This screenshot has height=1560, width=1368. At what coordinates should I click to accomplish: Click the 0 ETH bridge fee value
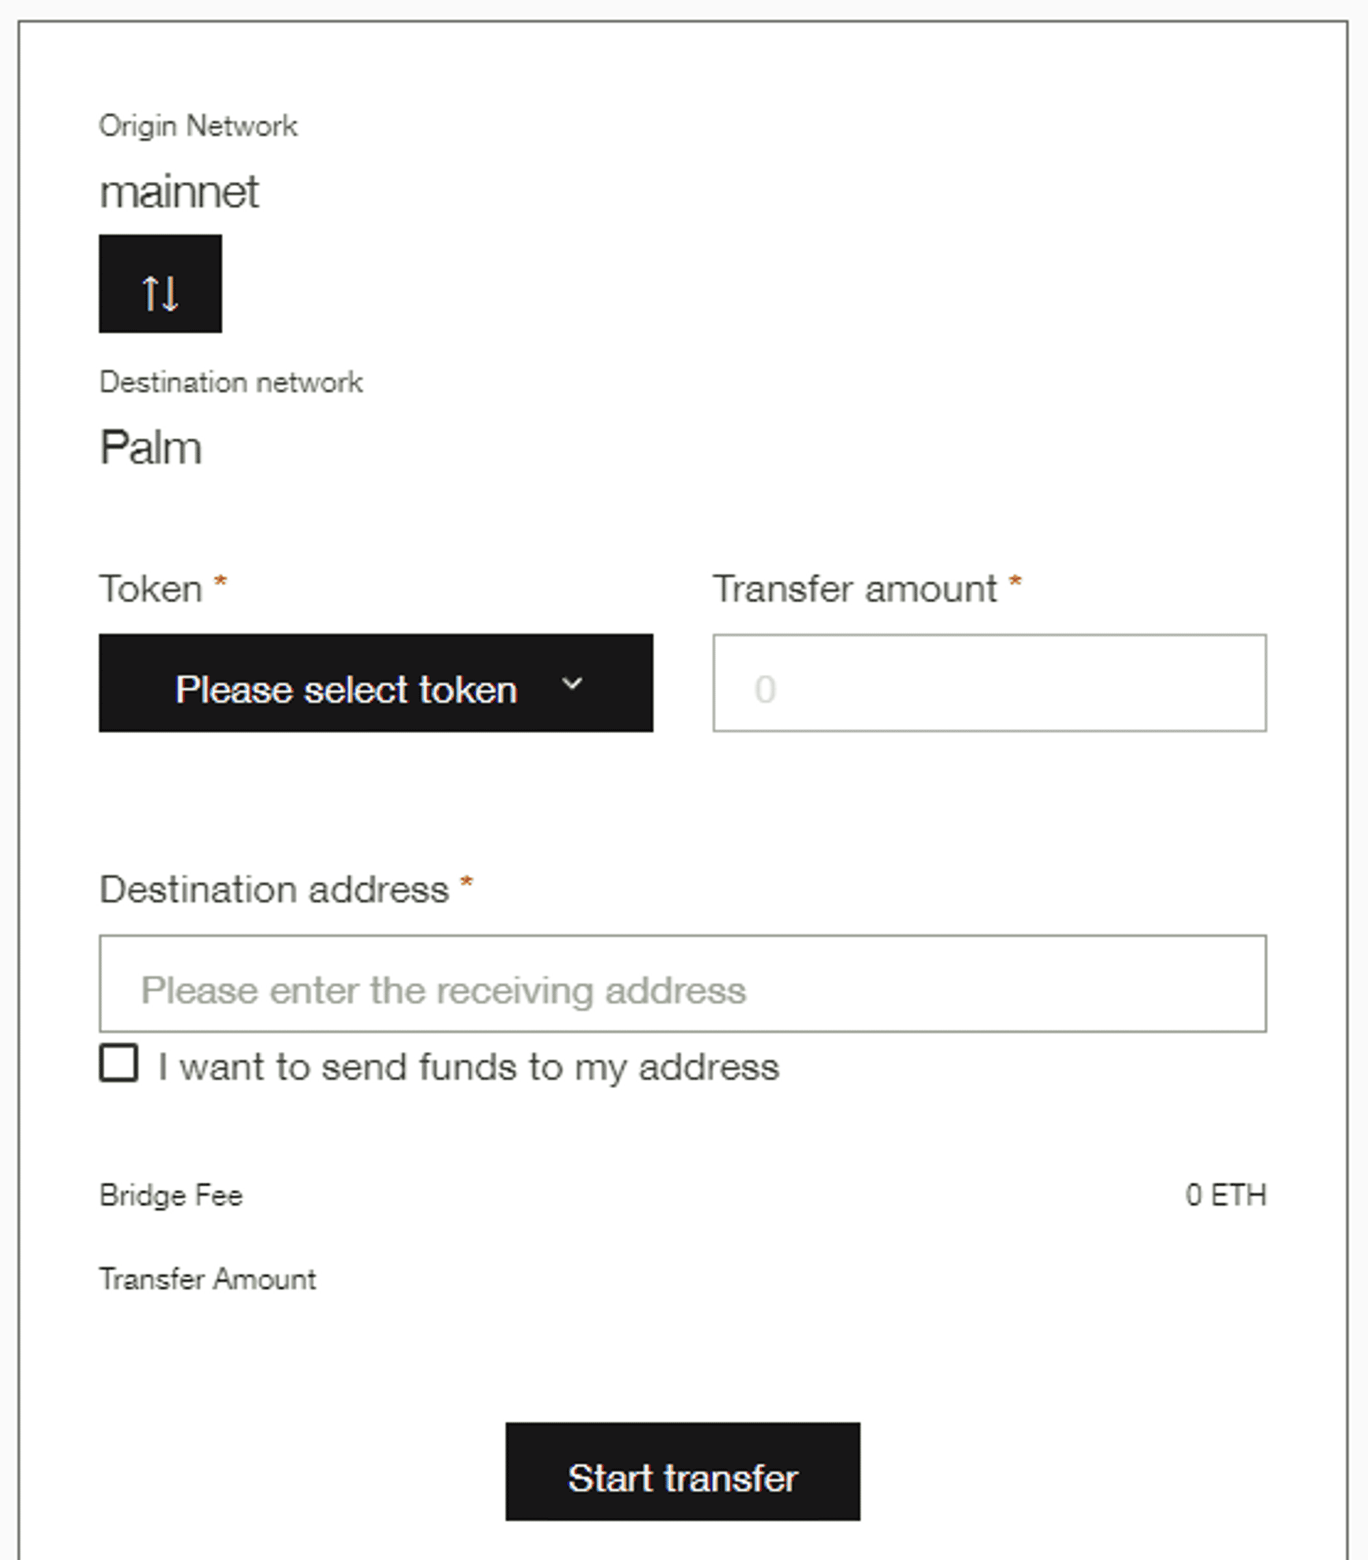point(1226,1195)
